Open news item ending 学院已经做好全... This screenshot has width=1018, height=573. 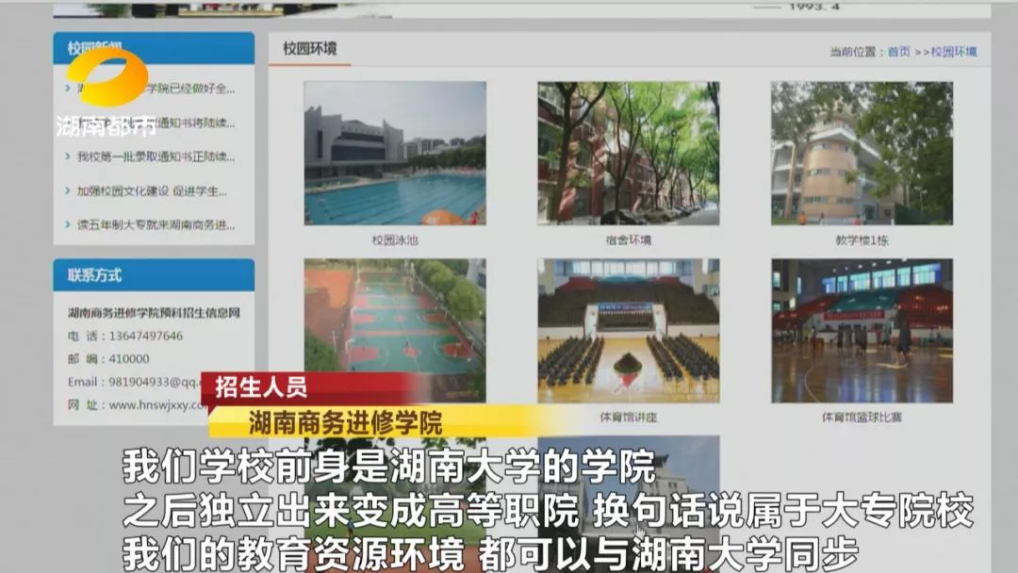click(156, 89)
